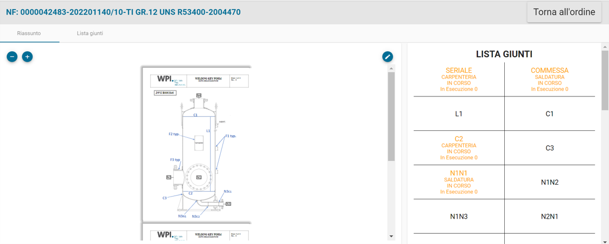Select joint C3 in the list
609x244 pixels.
(550, 148)
